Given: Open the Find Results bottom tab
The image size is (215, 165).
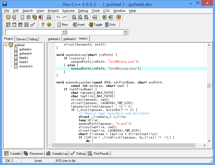Looking at the screenshot, I should click(99, 153).
